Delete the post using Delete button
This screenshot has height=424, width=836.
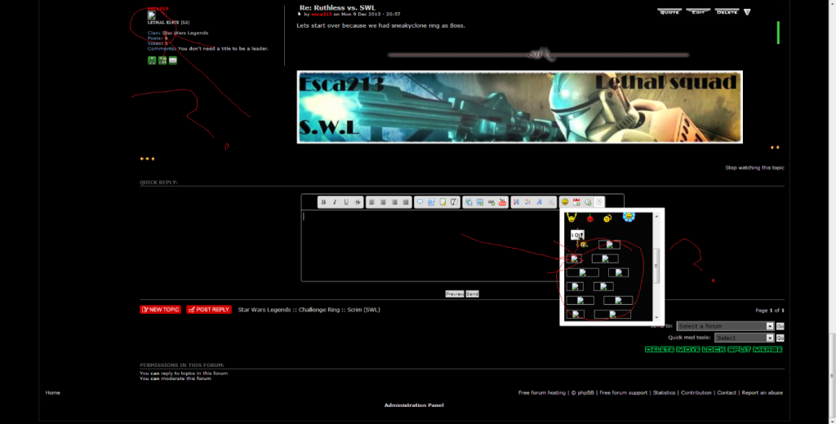[x=727, y=11]
